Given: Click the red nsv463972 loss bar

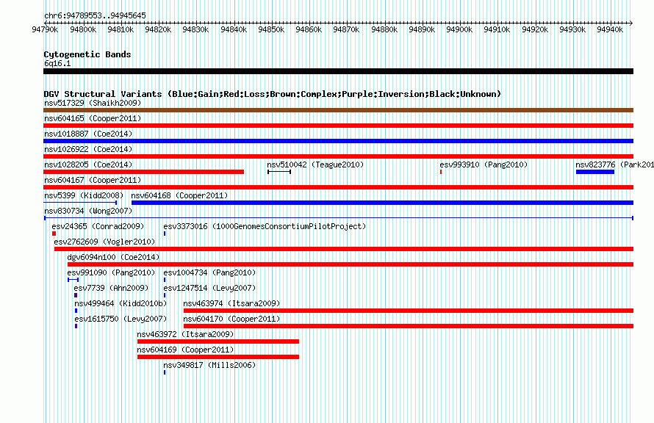Looking at the screenshot, I should [218, 341].
